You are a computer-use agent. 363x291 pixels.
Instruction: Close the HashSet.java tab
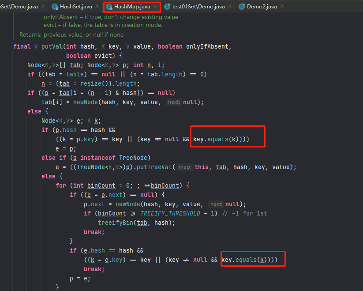97,7
